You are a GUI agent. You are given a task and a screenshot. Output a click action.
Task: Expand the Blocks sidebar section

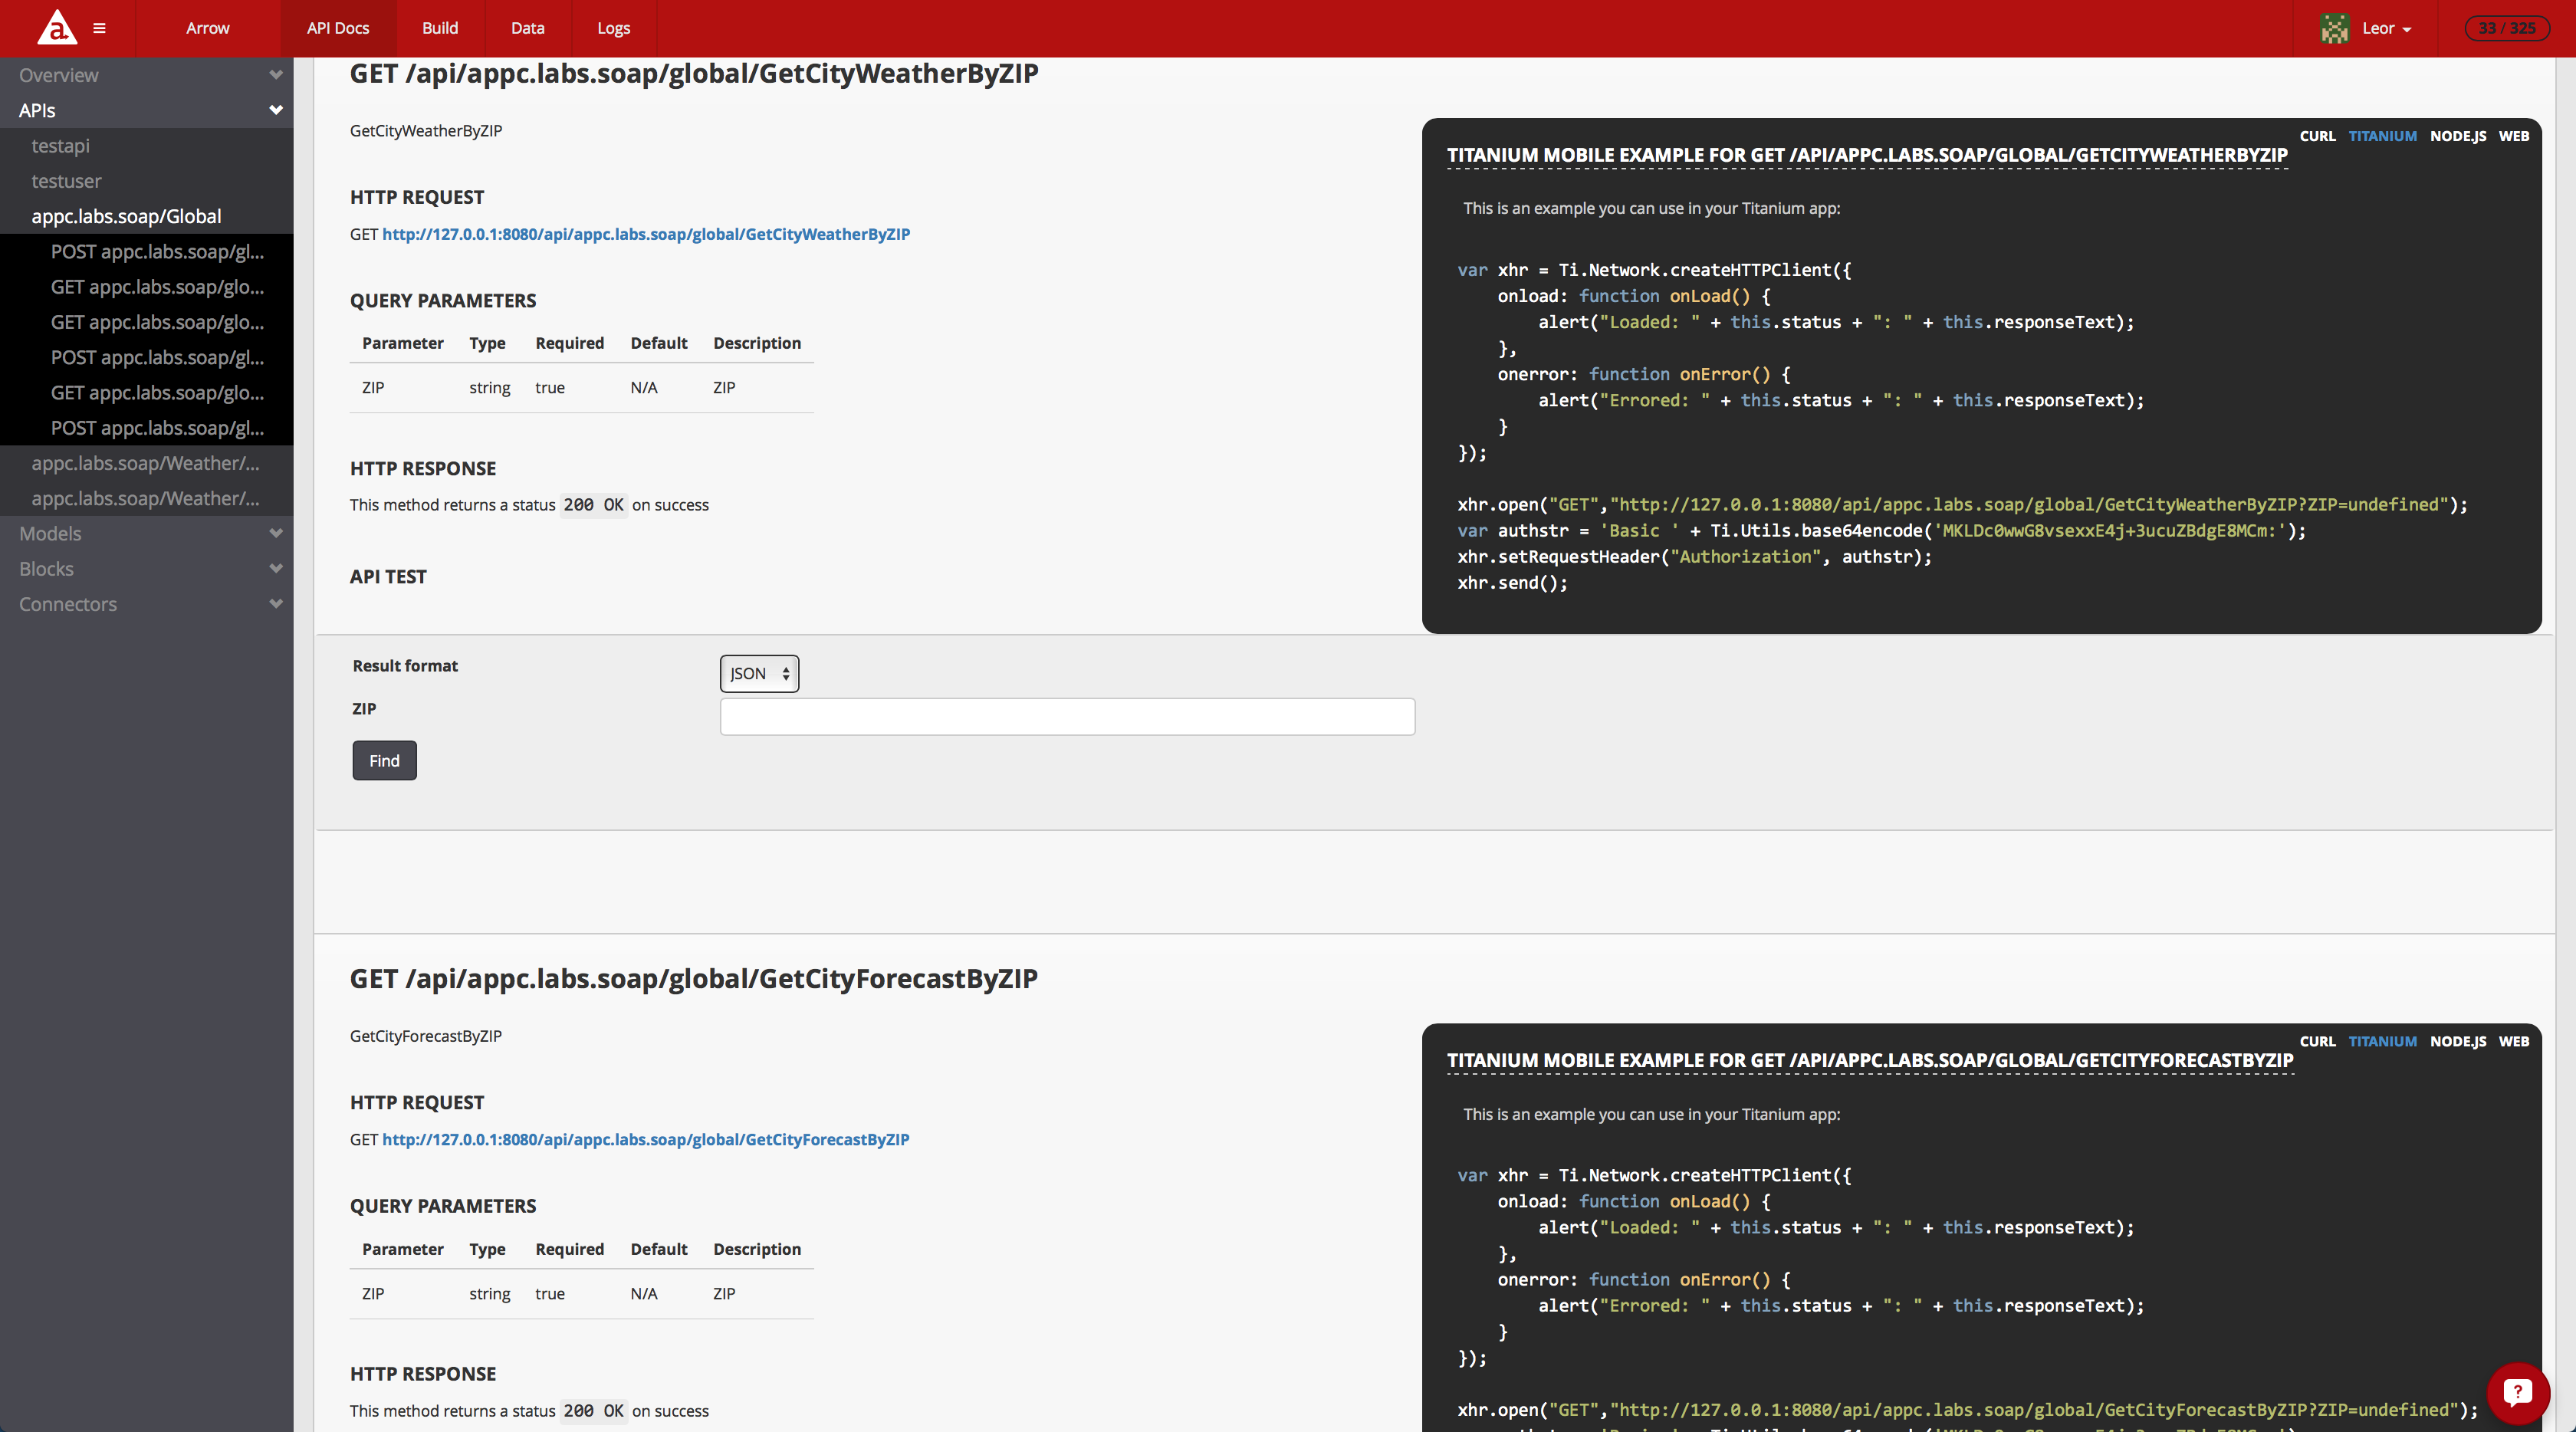[x=276, y=568]
